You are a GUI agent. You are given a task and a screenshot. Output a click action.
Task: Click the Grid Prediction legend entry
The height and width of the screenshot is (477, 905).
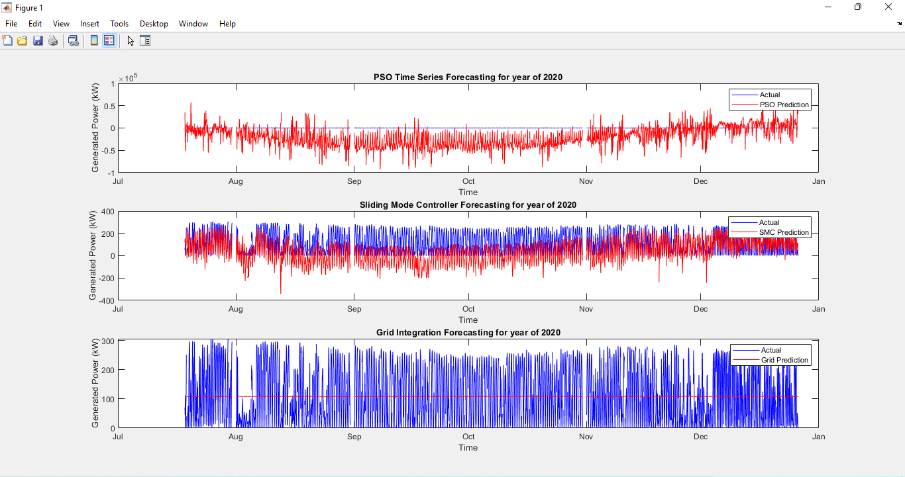tap(784, 360)
